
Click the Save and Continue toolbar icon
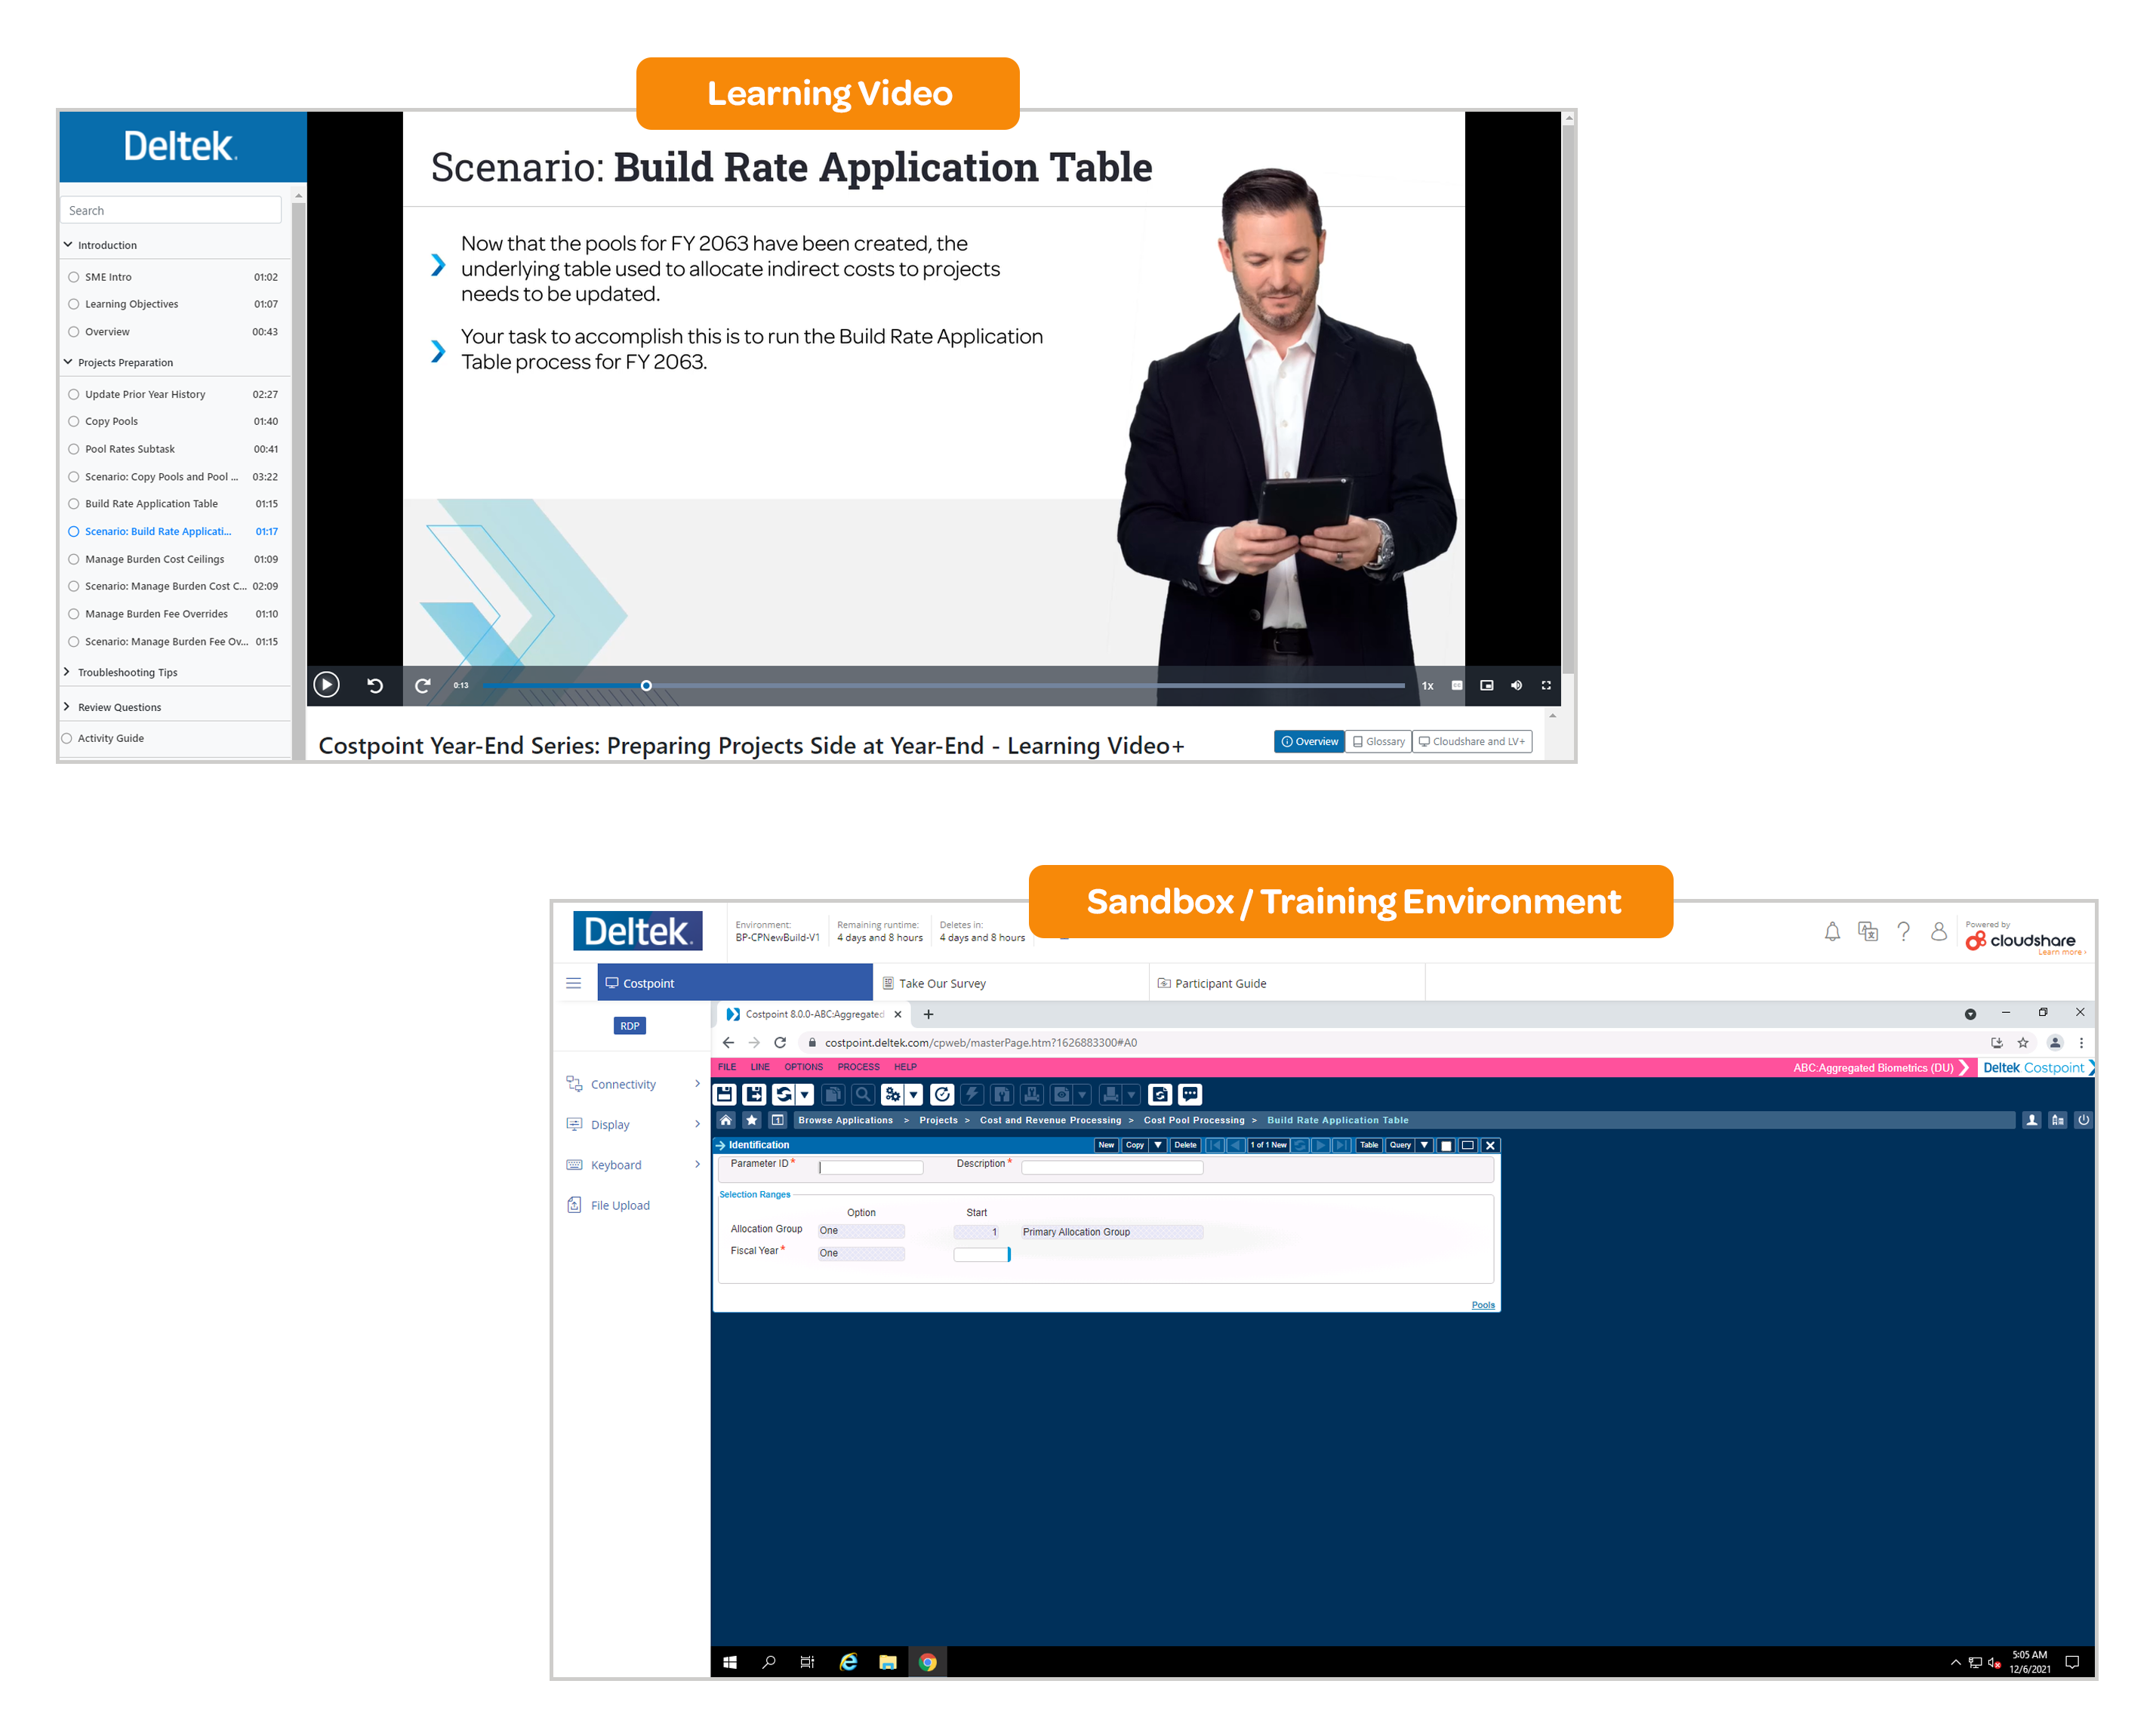(754, 1095)
